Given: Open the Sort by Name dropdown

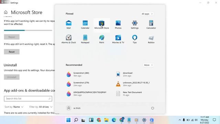Looking at the screenshot, I should click(x=14, y=107).
